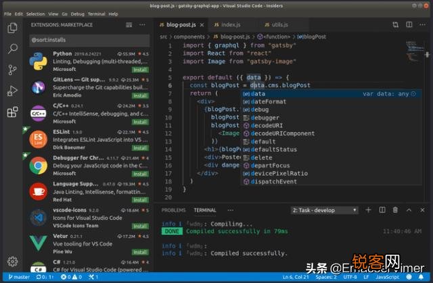Screen dimensions: 433x283
Task: Install the C/C++ extension
Action: pyautogui.click(x=140, y=122)
